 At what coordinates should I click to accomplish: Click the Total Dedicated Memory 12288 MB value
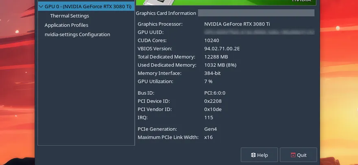click(216, 57)
